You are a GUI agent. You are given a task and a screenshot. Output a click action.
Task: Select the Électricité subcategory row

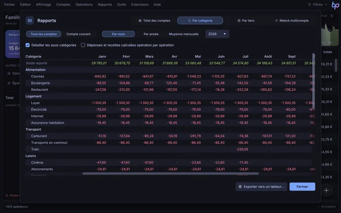click(x=169, y=109)
